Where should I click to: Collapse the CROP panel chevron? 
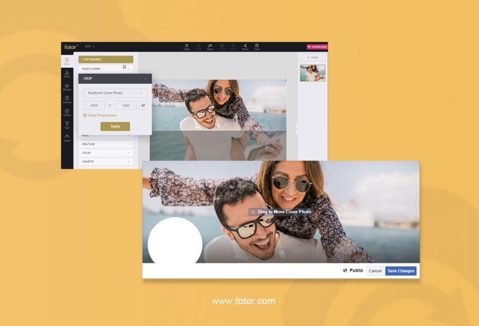click(x=145, y=79)
